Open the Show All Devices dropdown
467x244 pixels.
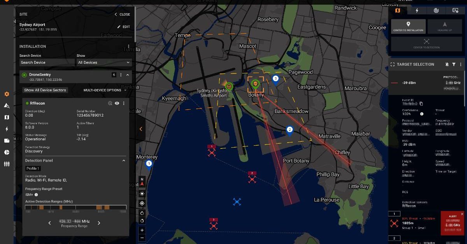point(104,63)
